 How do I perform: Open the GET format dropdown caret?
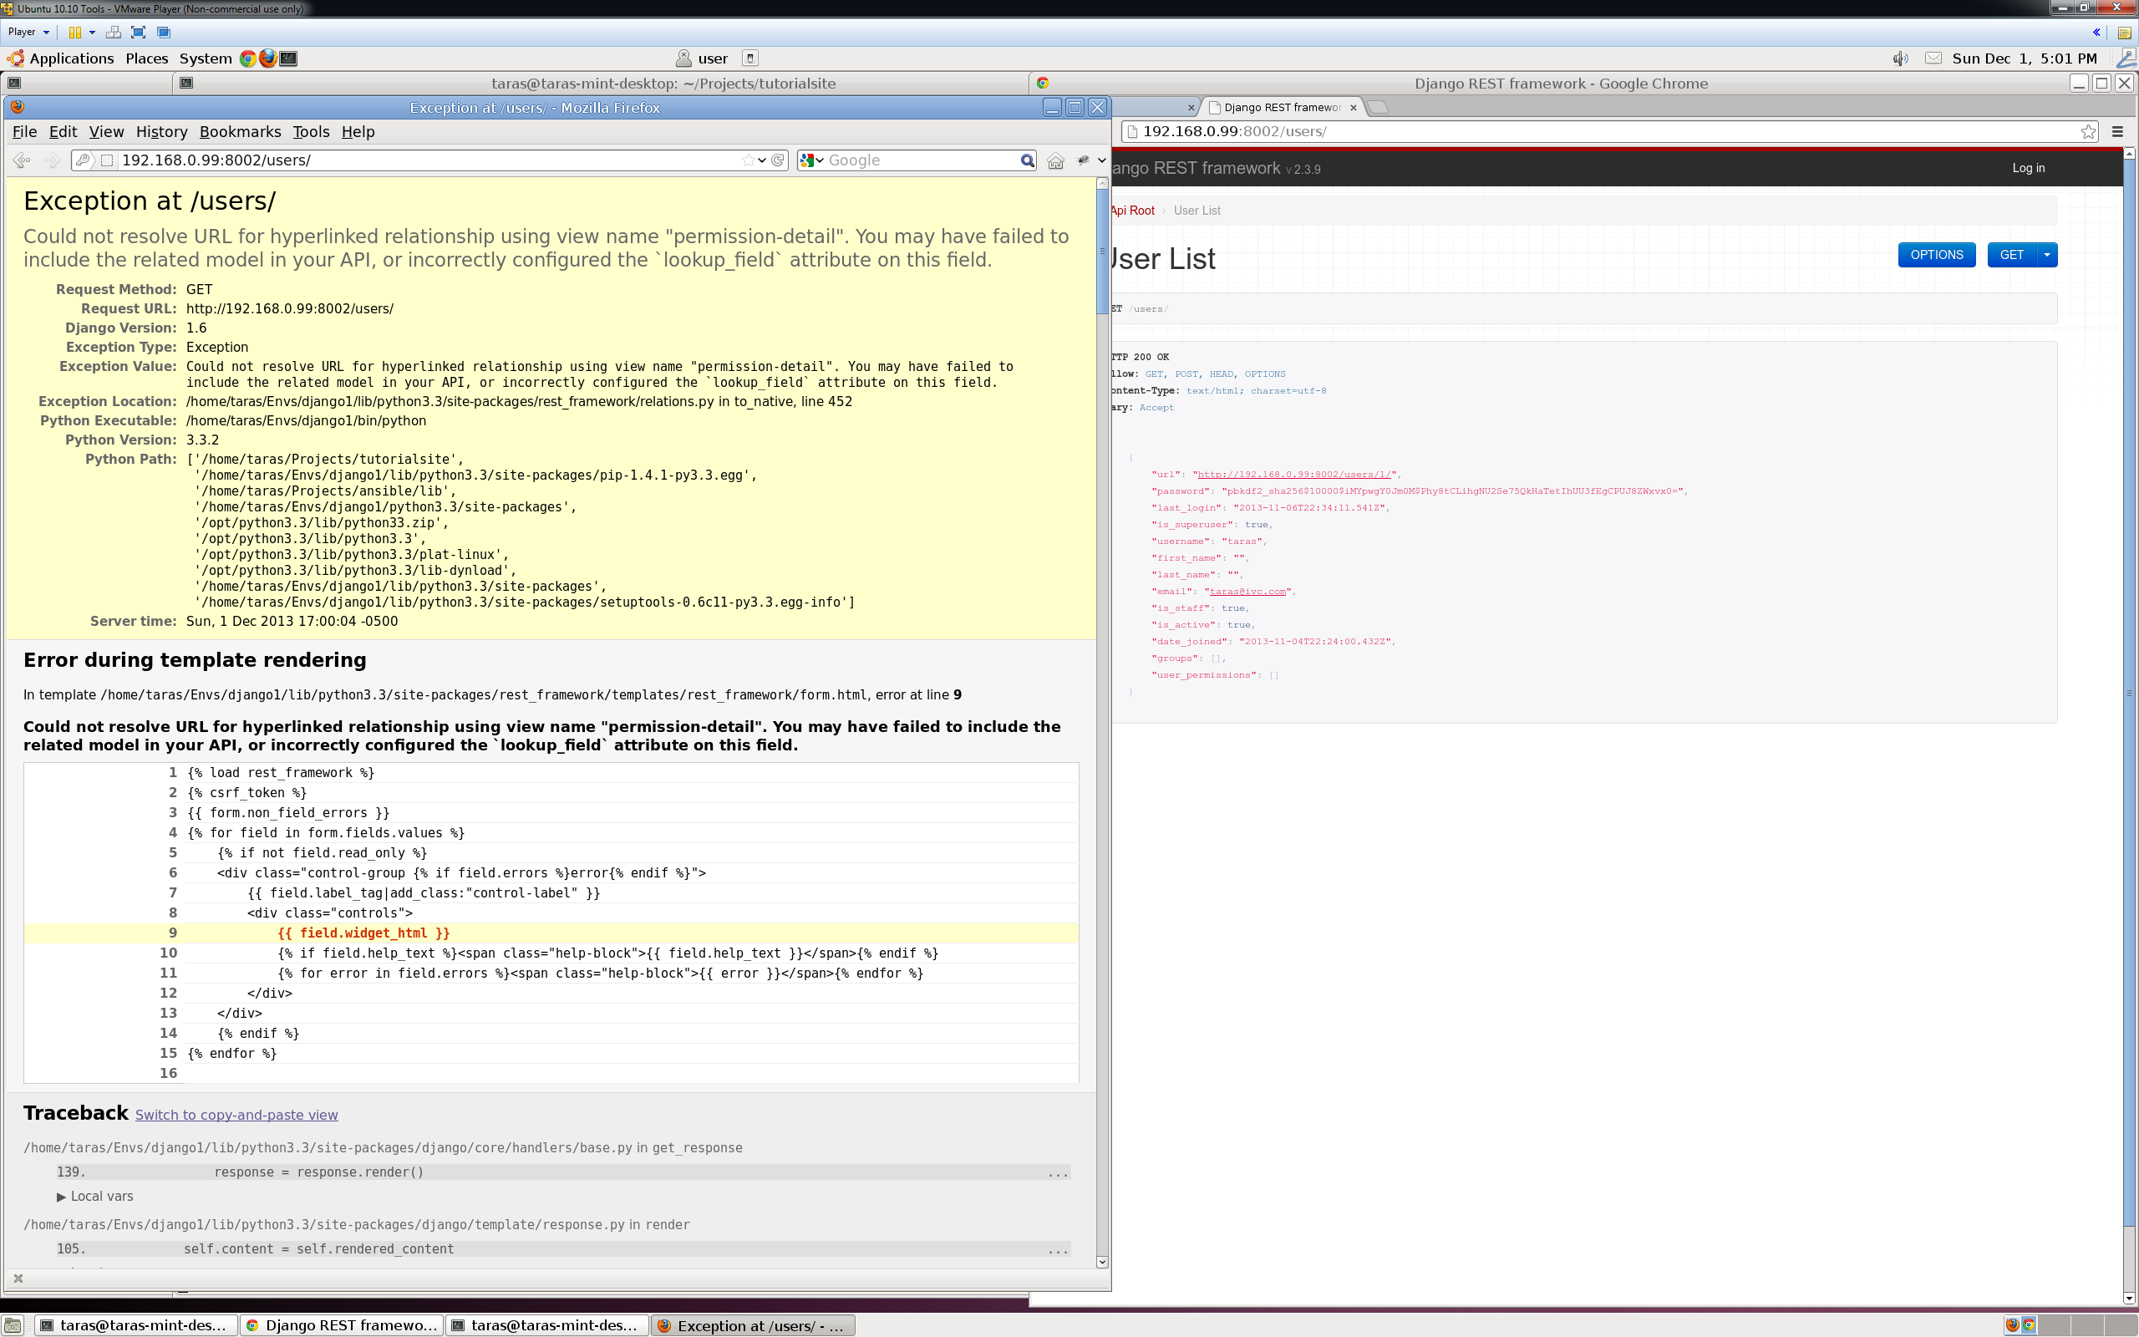(x=2047, y=255)
